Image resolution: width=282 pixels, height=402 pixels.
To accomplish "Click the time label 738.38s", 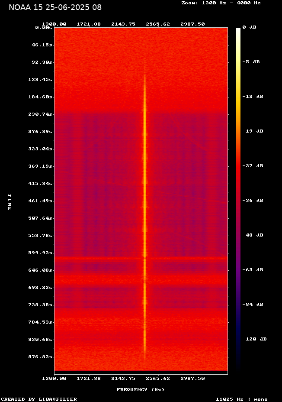I will [40, 305].
